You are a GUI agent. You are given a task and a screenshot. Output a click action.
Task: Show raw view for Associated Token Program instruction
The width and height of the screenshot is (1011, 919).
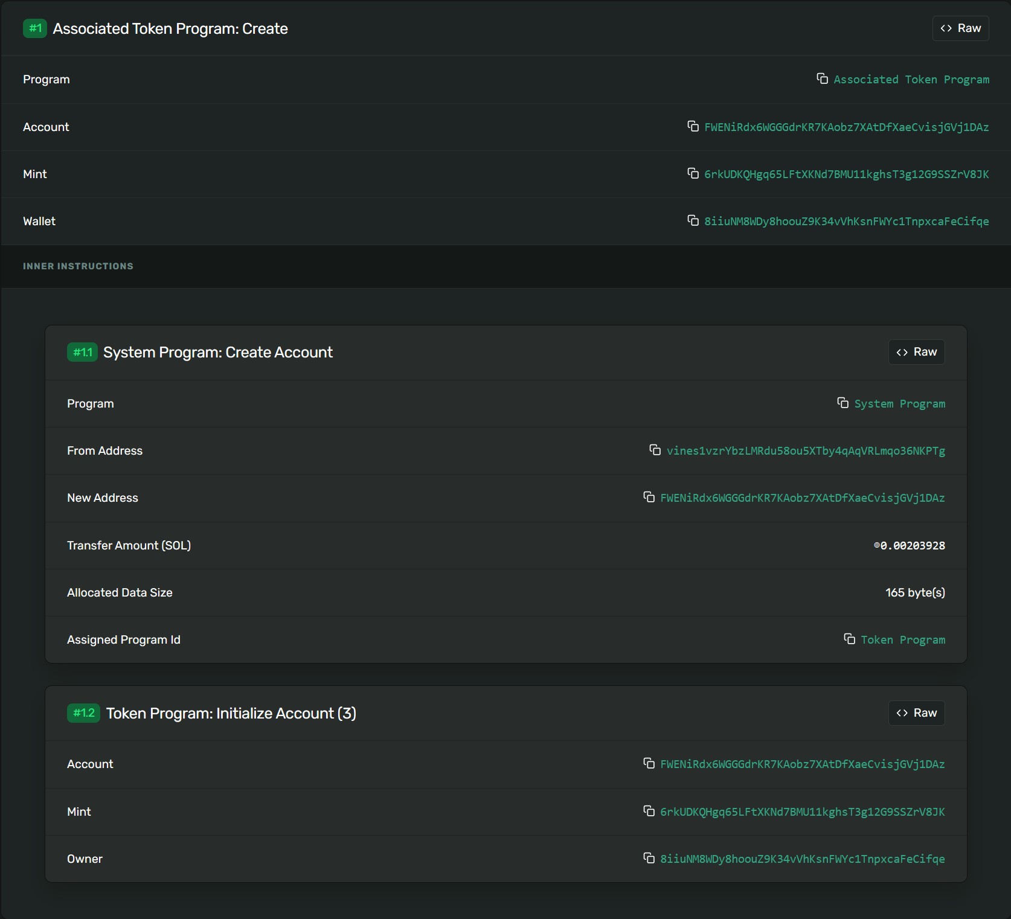[x=960, y=28]
